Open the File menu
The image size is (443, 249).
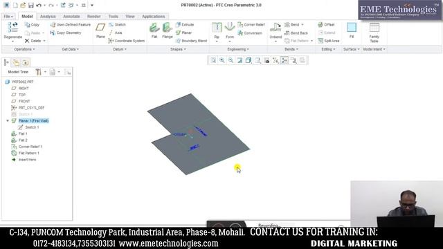point(8,17)
